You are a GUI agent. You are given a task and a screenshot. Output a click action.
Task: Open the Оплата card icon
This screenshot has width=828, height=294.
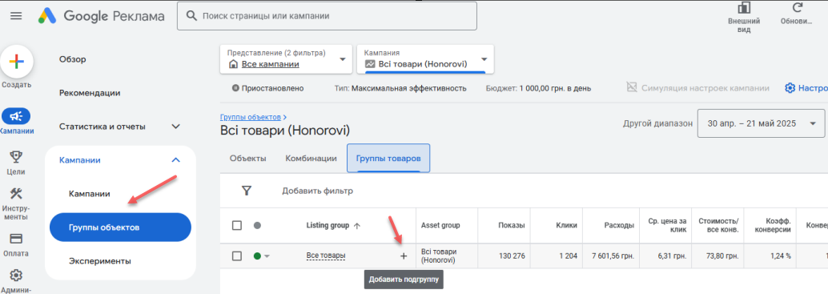click(x=16, y=238)
